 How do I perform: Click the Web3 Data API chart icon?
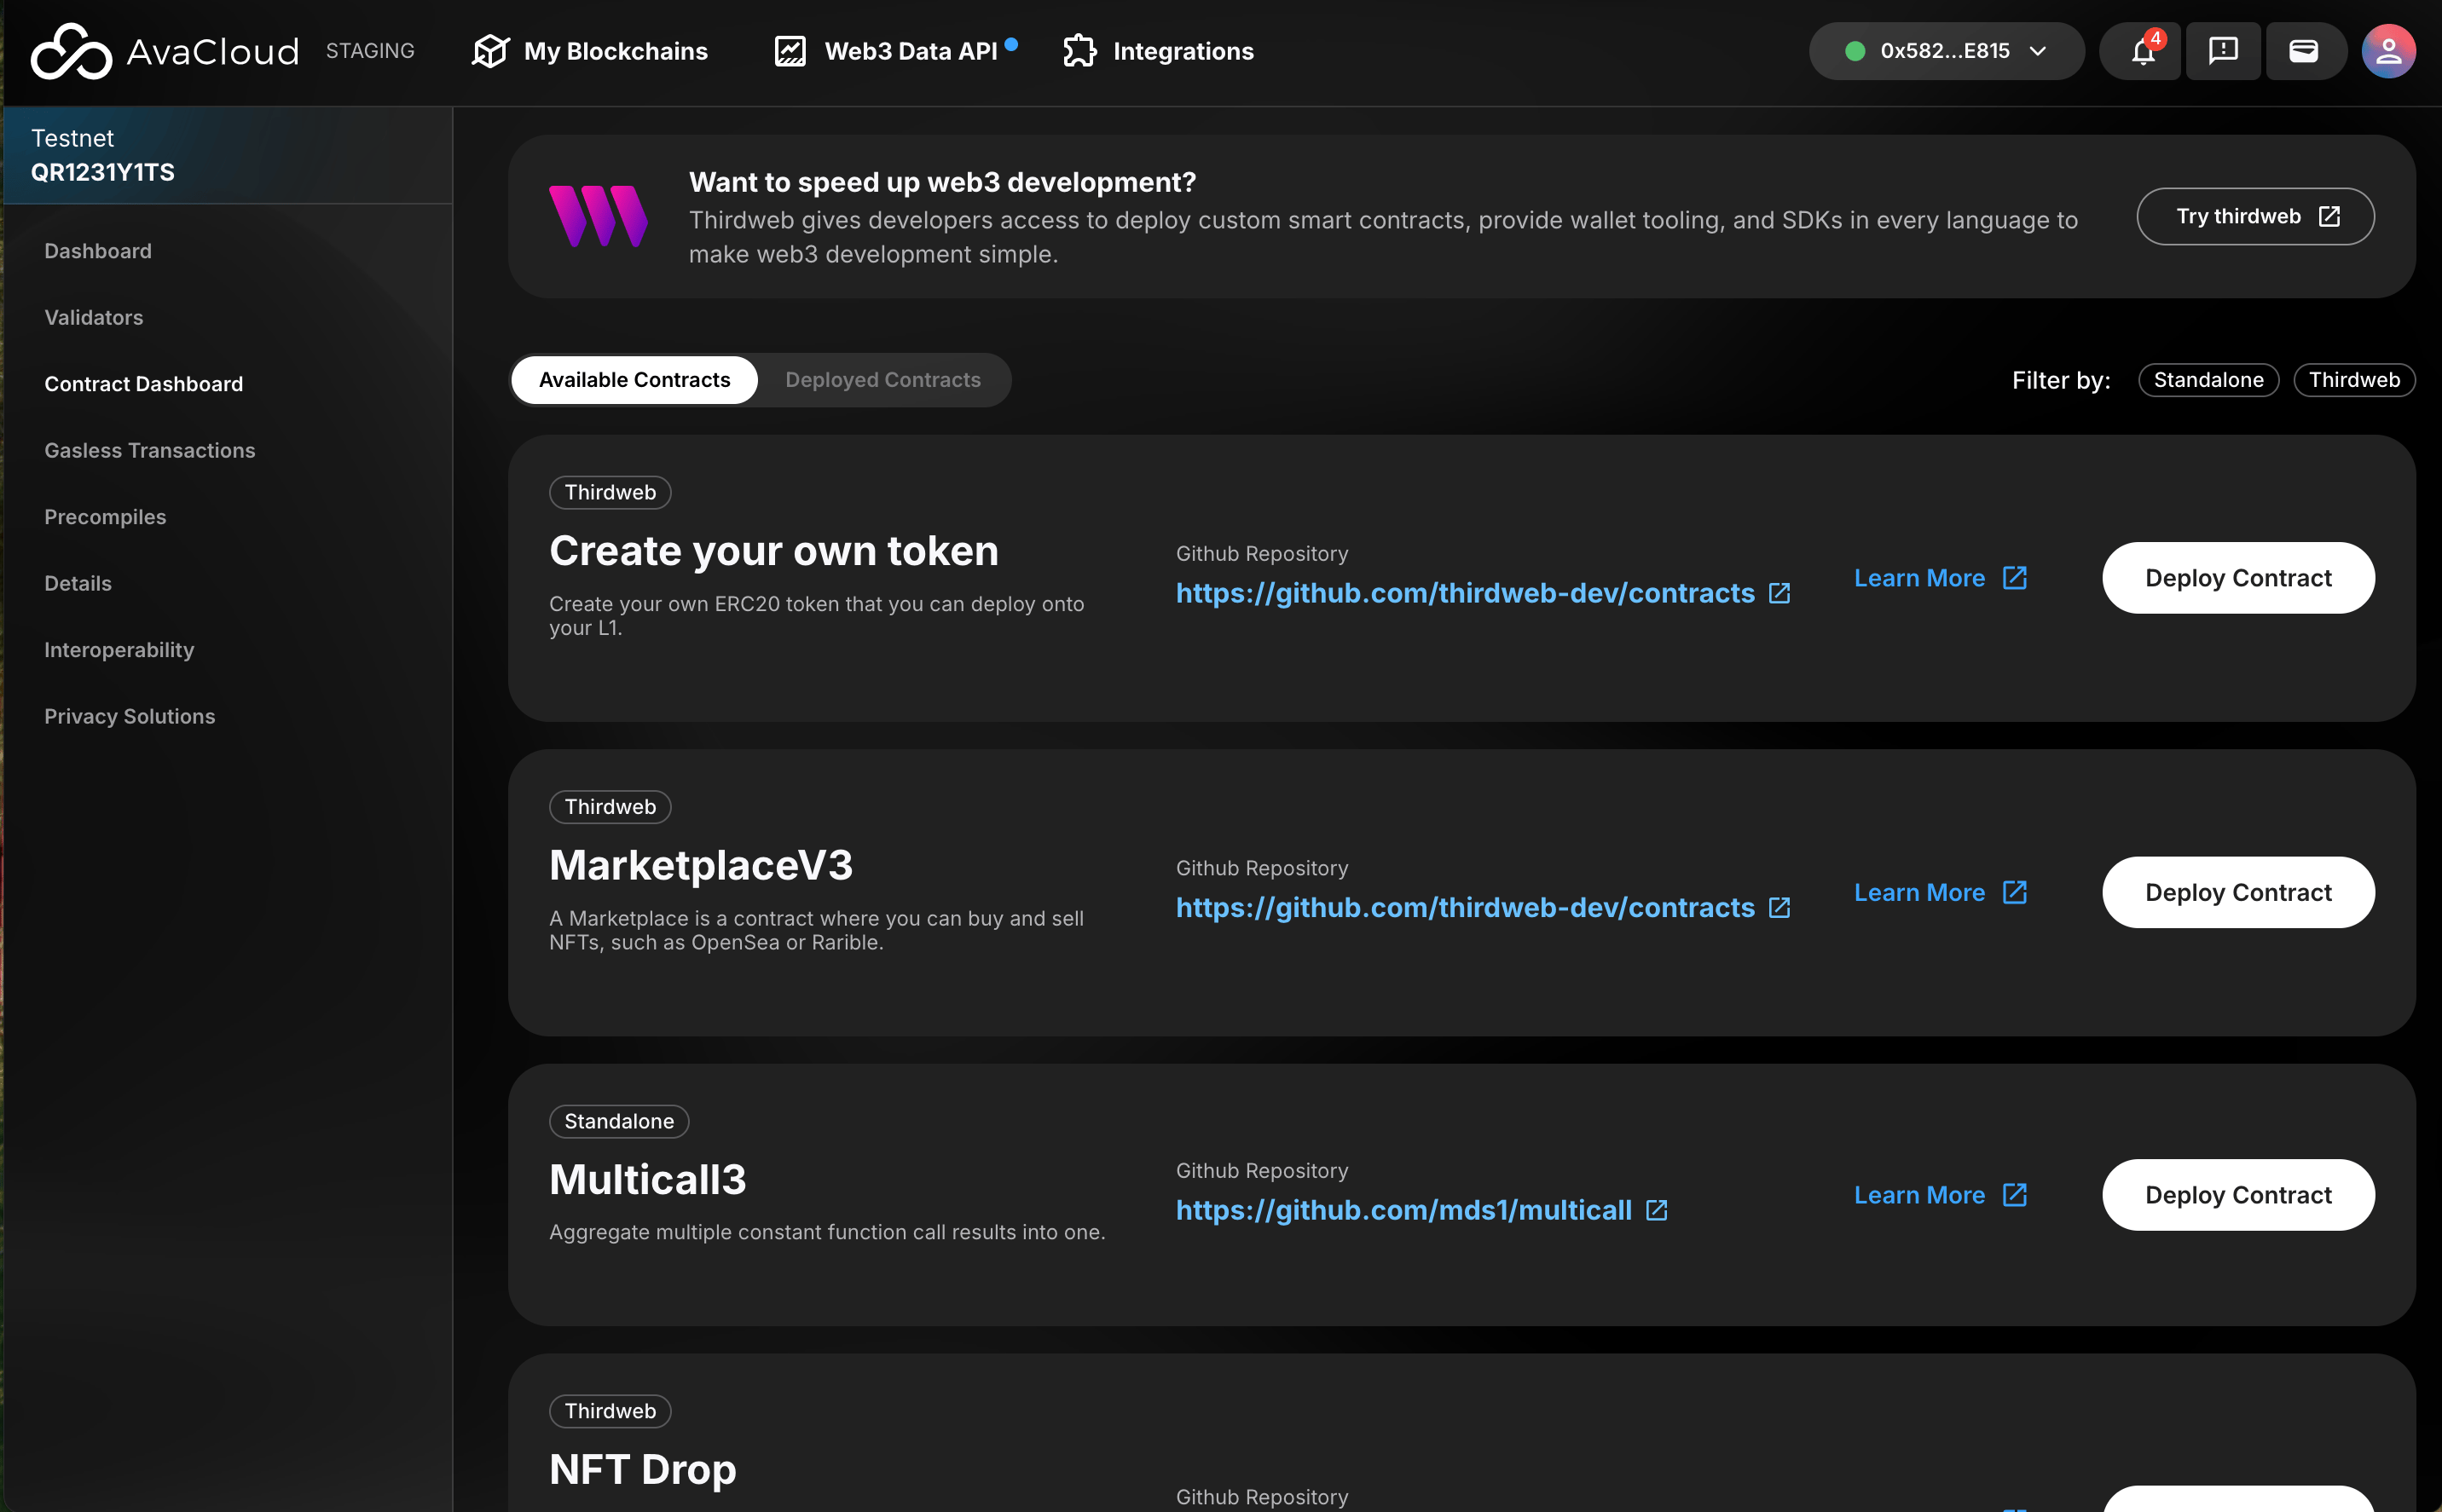pyautogui.click(x=790, y=51)
